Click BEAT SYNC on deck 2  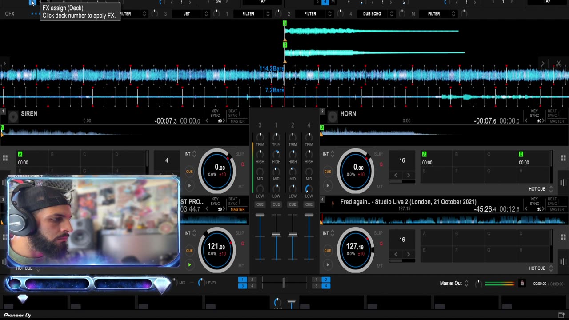(x=552, y=113)
